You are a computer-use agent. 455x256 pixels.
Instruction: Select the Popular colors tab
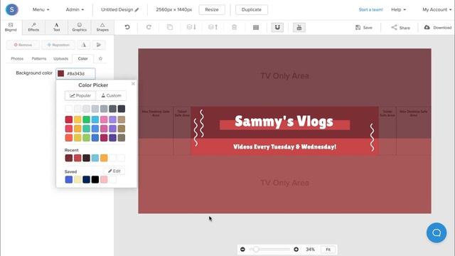pyautogui.click(x=80, y=95)
